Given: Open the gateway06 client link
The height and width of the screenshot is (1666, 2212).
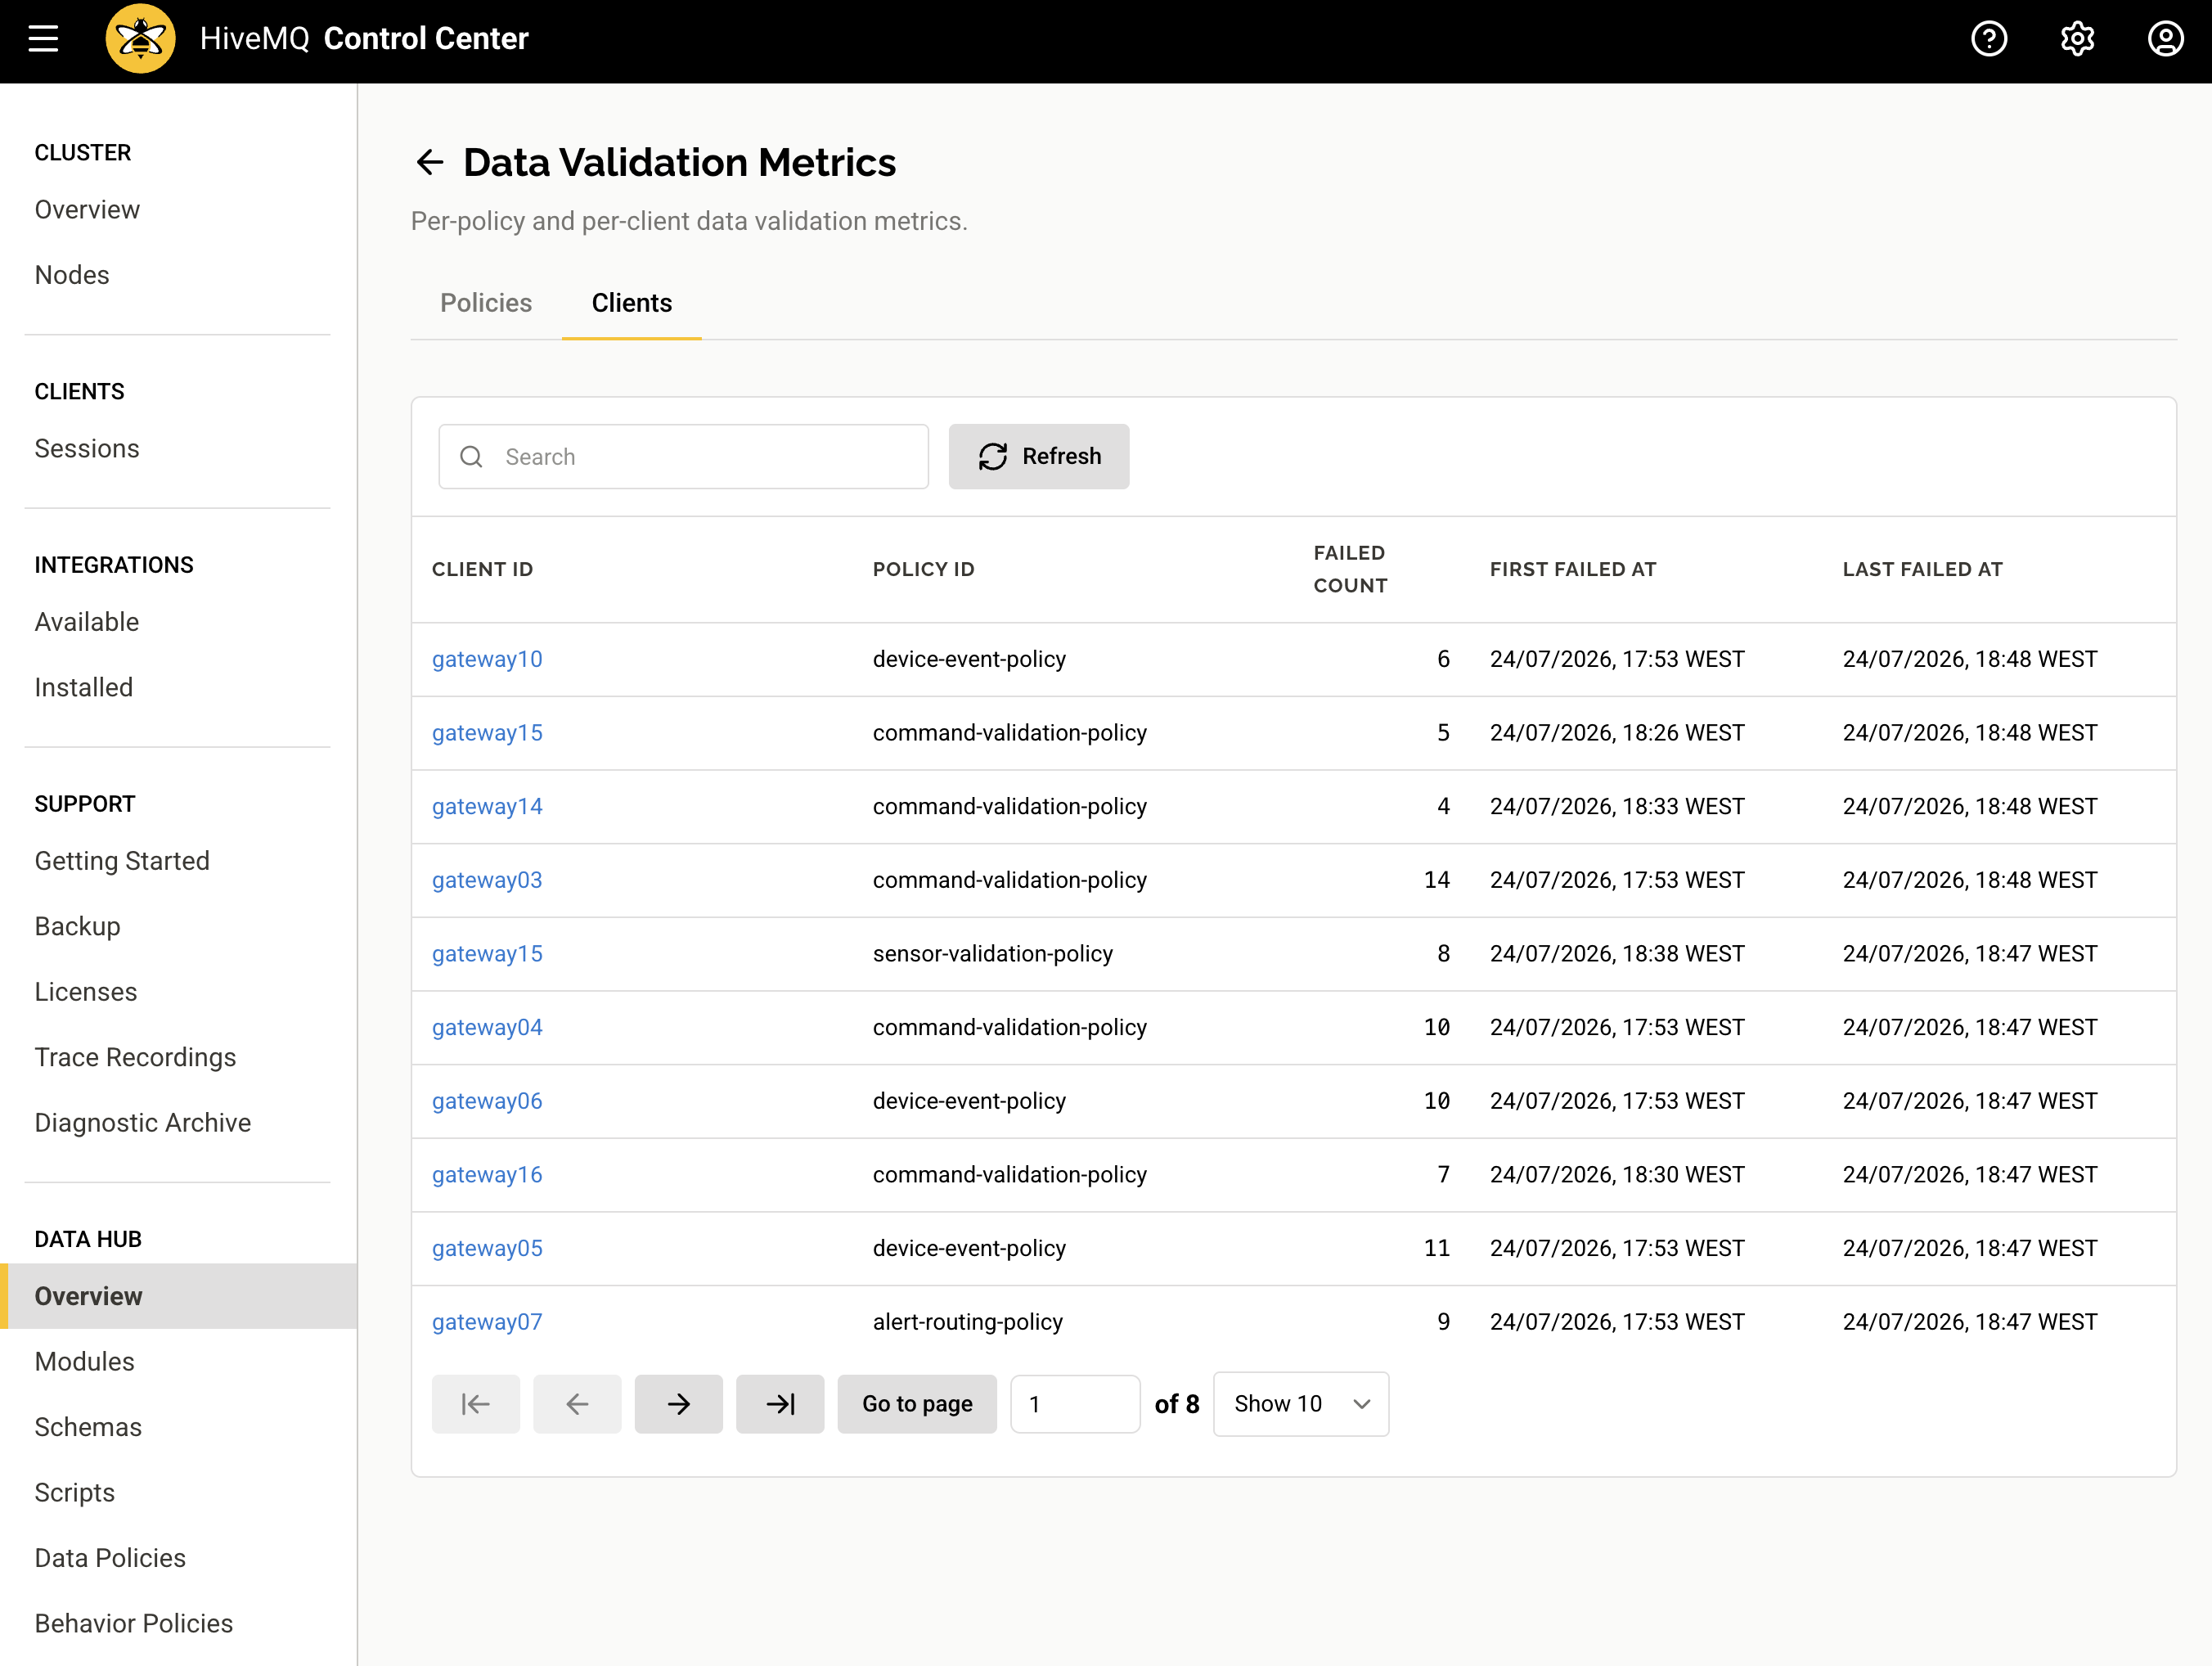Looking at the screenshot, I should [x=487, y=1101].
